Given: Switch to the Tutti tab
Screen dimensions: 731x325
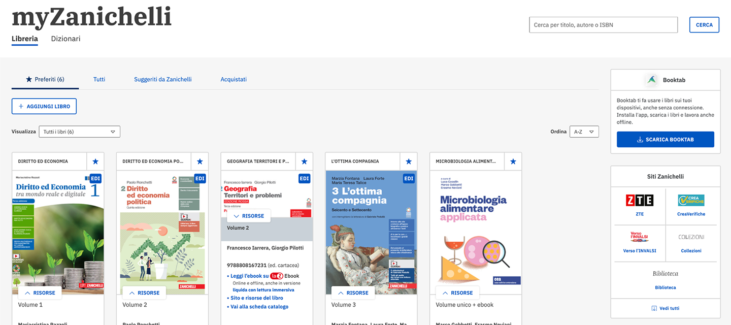Looking at the screenshot, I should pyautogui.click(x=99, y=79).
